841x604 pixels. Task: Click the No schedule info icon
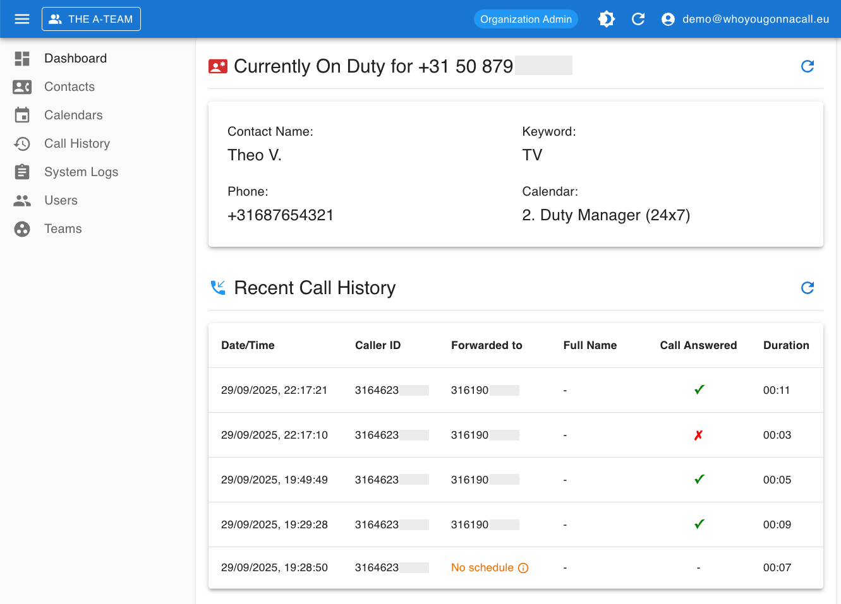523,568
